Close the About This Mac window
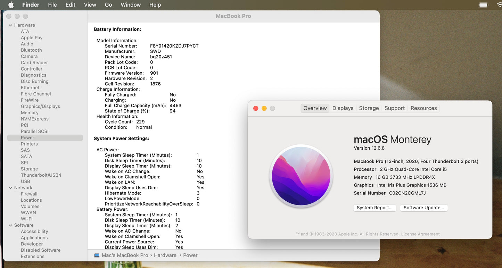This screenshot has height=268, width=502. (x=256, y=108)
